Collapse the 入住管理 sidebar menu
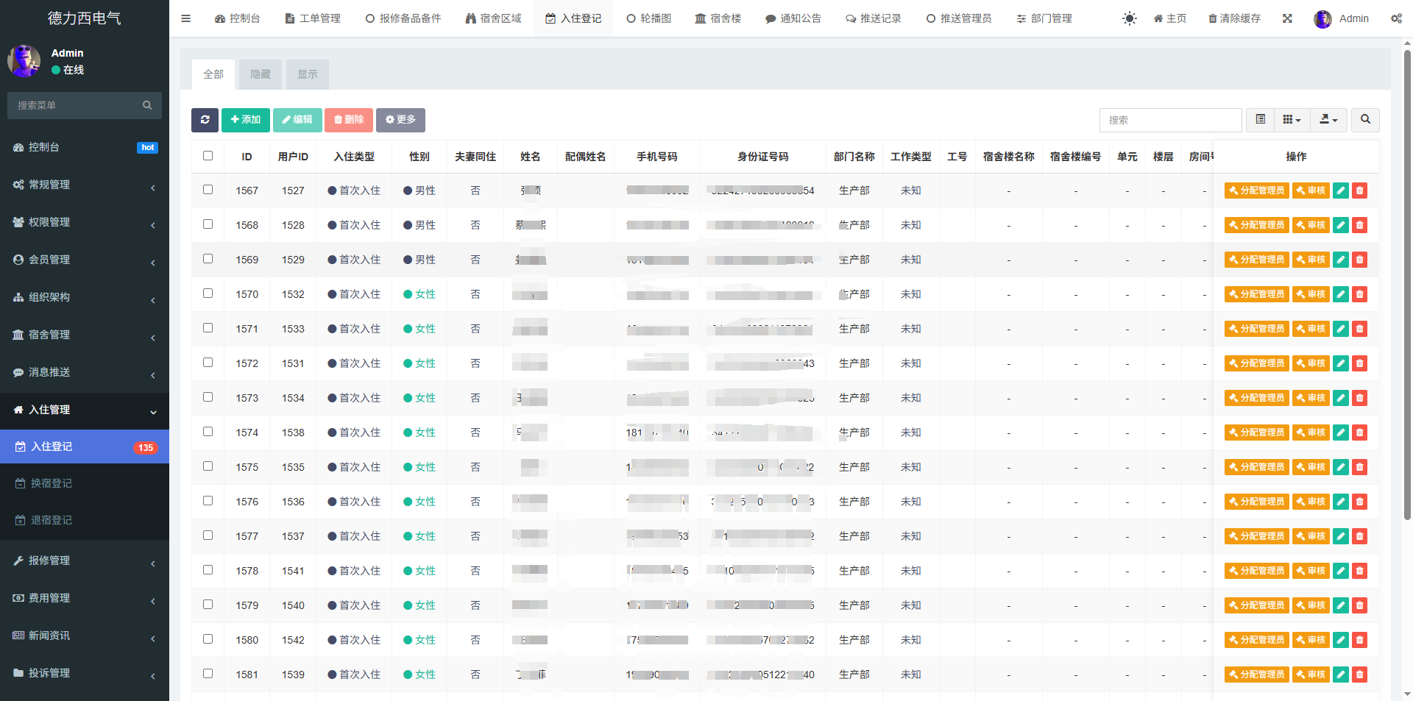This screenshot has width=1413, height=701. (85, 410)
